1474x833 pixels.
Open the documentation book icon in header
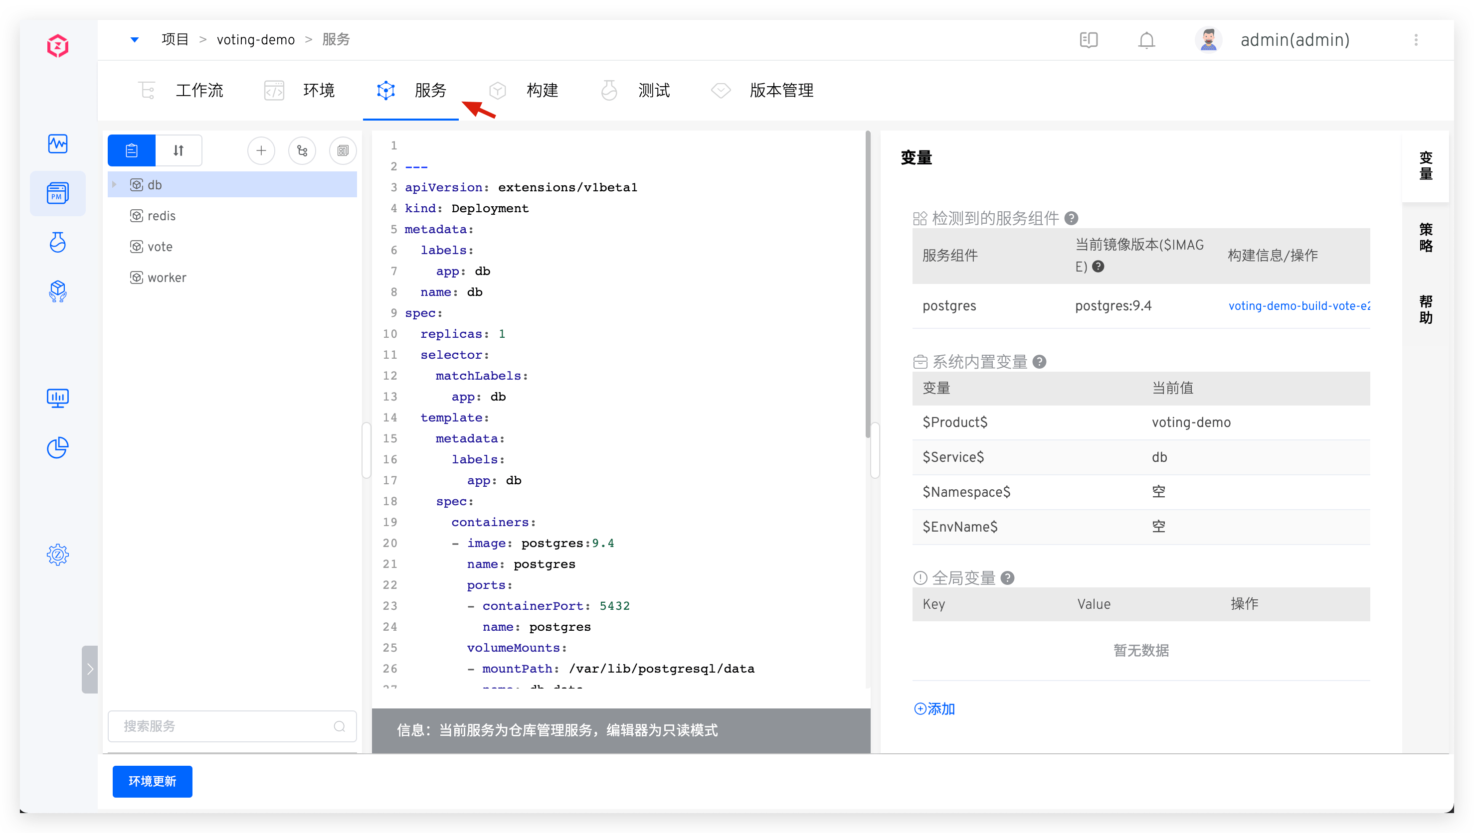point(1088,40)
